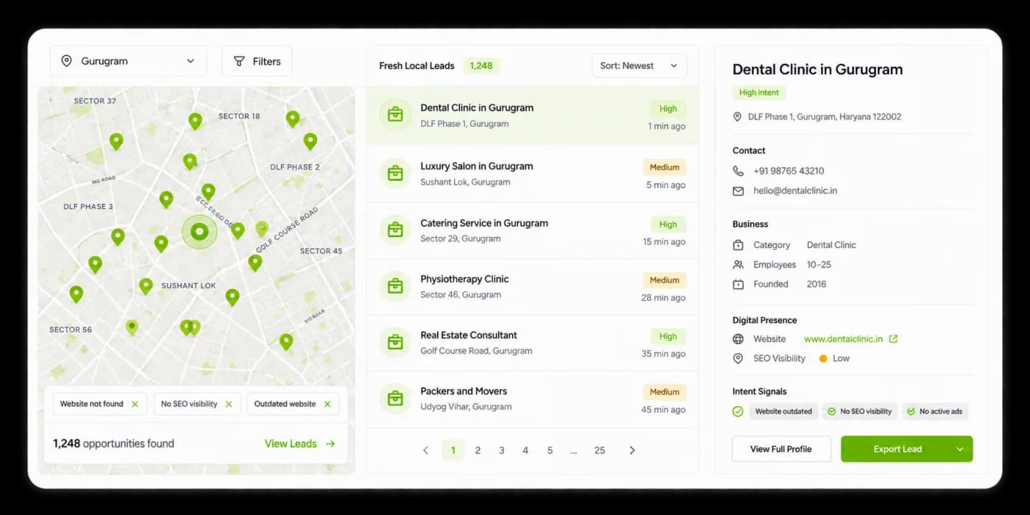Image resolution: width=1030 pixels, height=515 pixels.
Task: Remove the 'Website not found' filter chip
Action: [135, 404]
